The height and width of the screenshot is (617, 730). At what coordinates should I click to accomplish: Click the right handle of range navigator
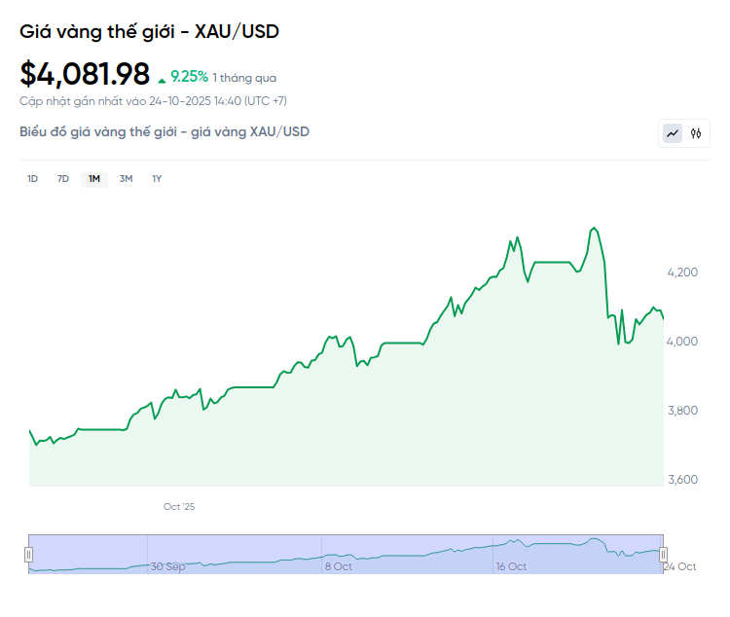click(664, 554)
